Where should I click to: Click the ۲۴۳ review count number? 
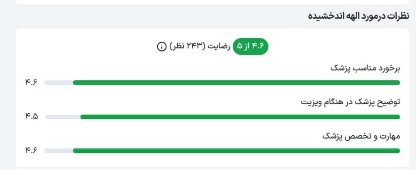click(x=193, y=46)
